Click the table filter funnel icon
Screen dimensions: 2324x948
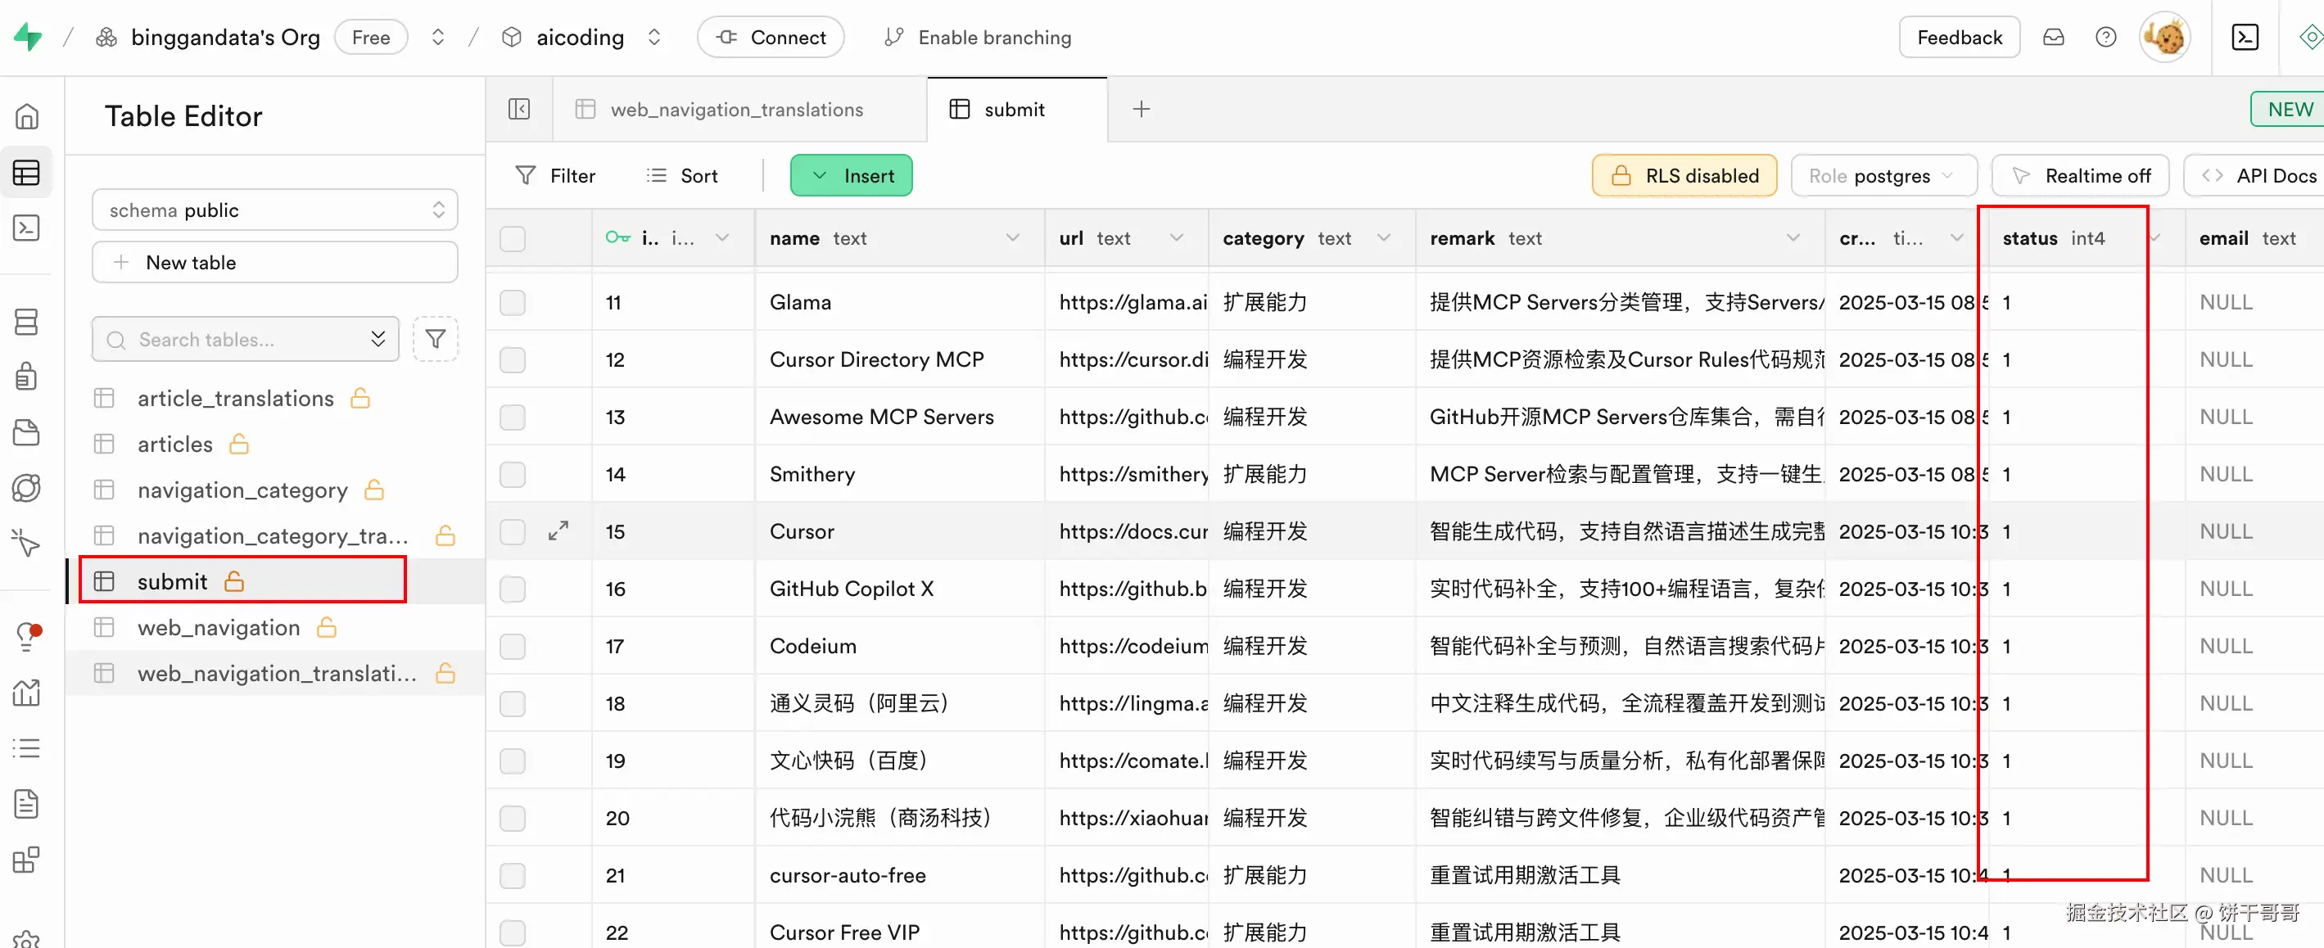(435, 339)
